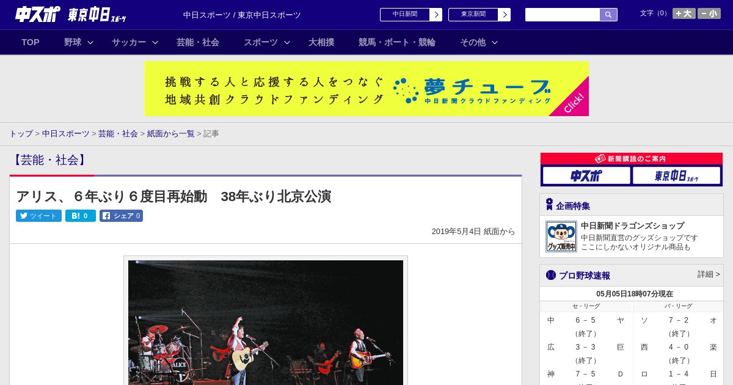Click score 1 − 4 for ロ vs 日
733x385 pixels.
[679, 374]
